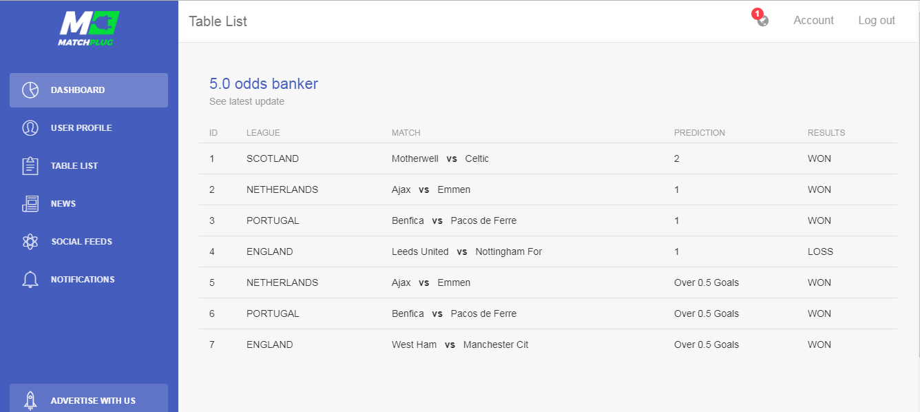This screenshot has height=412, width=920.
Task: Open the globe notification badge icon
Action: (762, 20)
